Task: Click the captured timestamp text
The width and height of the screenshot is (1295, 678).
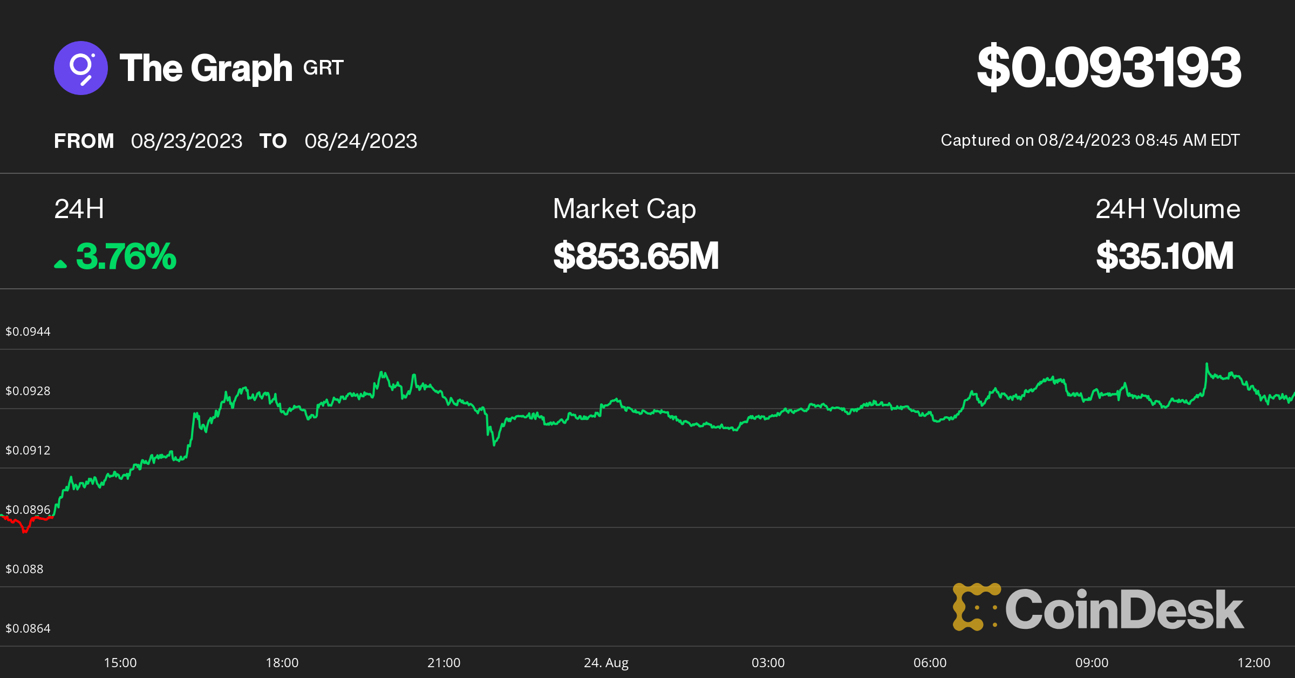Action: 1090,140
